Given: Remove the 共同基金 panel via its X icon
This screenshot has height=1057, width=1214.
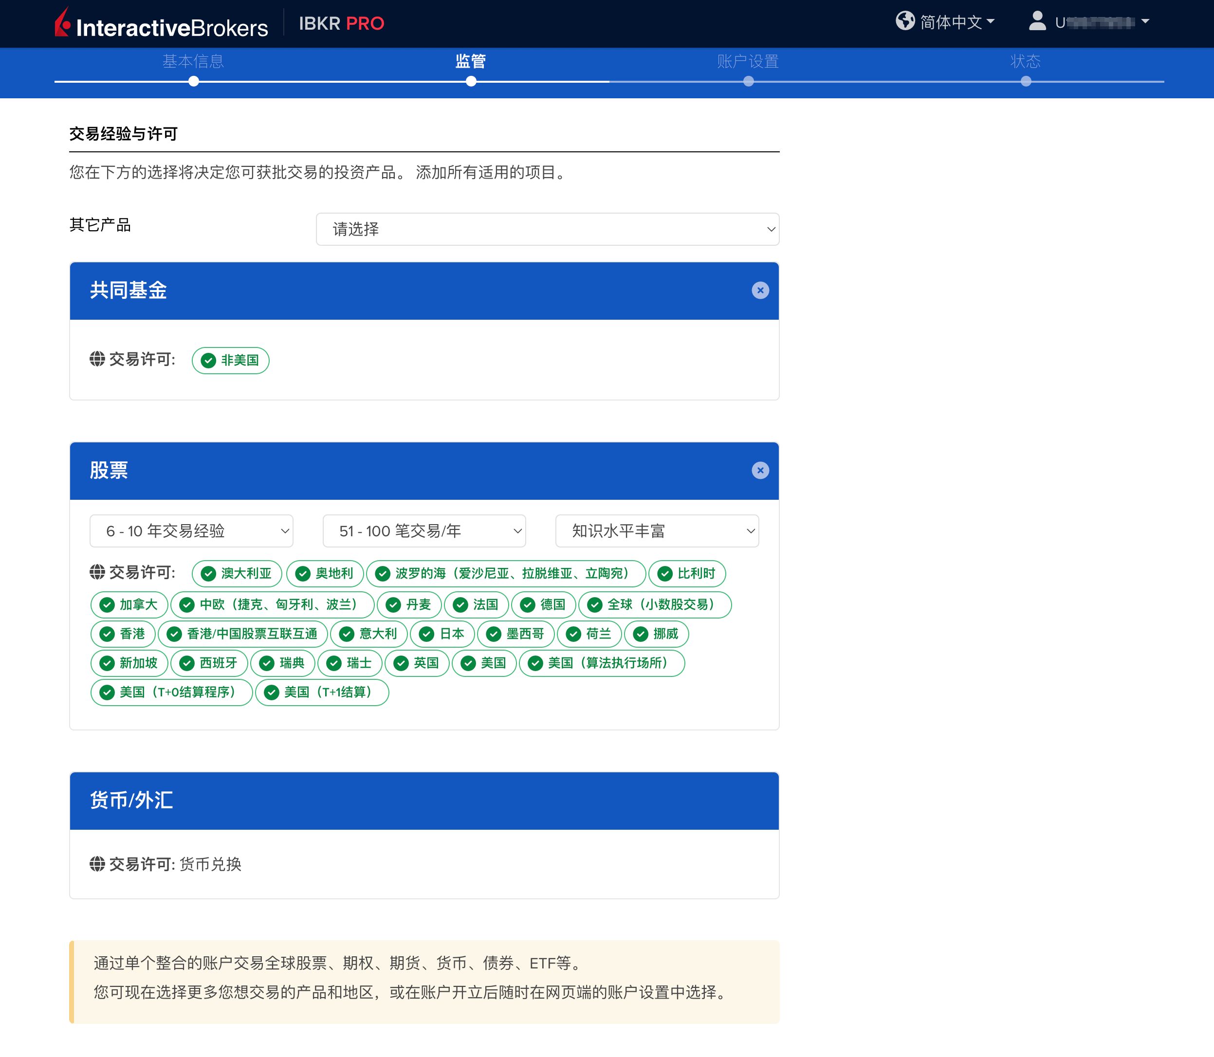Looking at the screenshot, I should point(760,290).
